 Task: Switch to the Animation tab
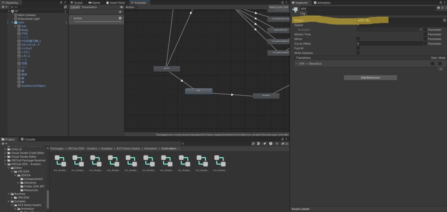[322, 3]
